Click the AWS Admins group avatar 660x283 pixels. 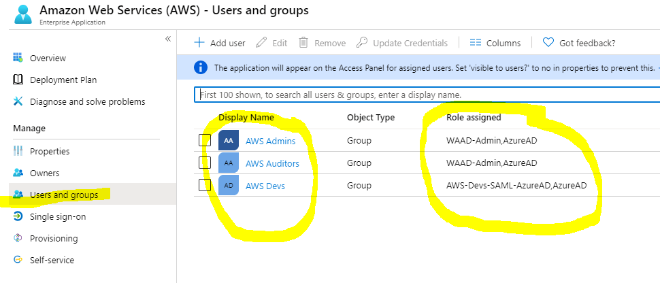pos(229,141)
